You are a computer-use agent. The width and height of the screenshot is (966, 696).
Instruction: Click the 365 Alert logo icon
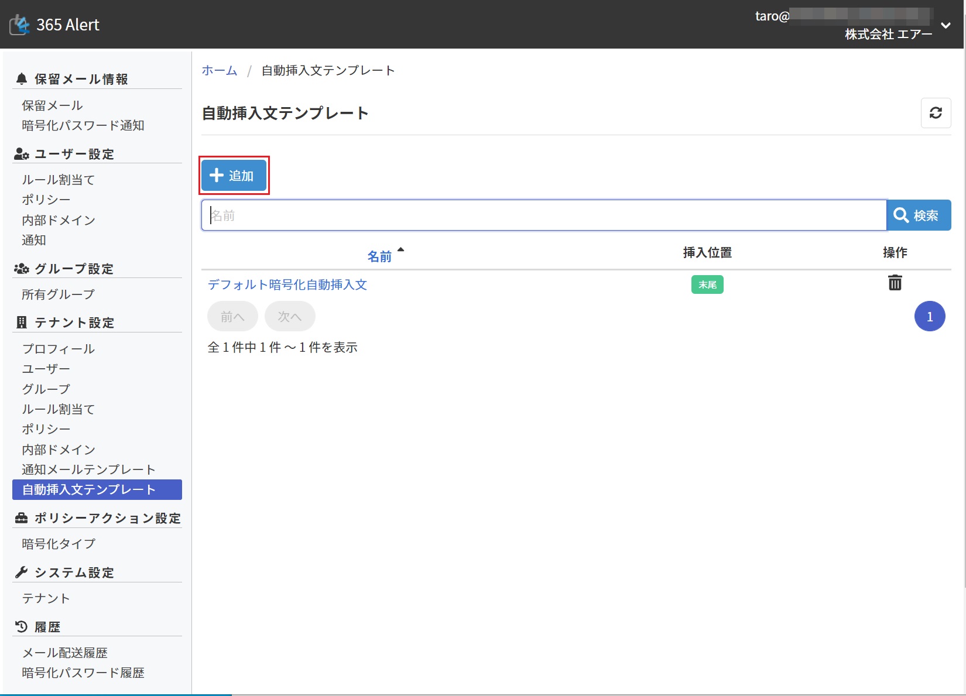tap(20, 25)
